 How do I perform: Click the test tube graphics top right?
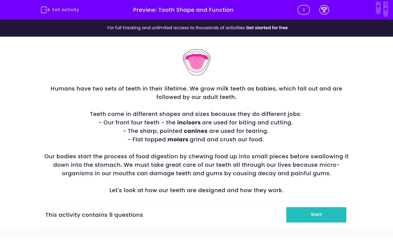tap(382, 9)
